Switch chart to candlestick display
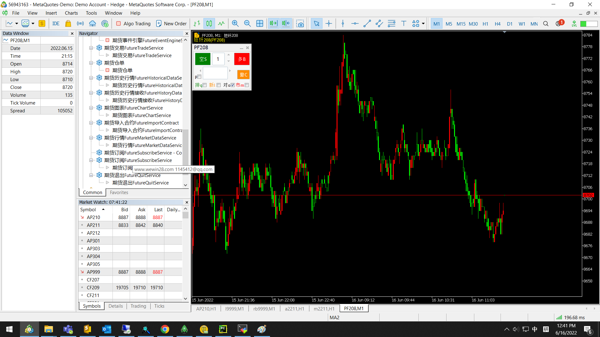The image size is (600, 337). 209,24
